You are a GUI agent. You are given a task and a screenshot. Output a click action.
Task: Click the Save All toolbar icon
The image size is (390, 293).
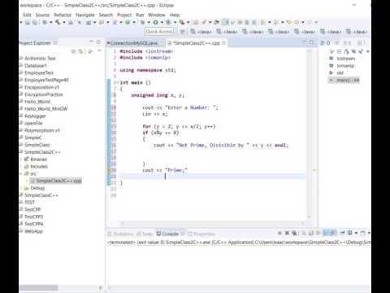point(35,23)
